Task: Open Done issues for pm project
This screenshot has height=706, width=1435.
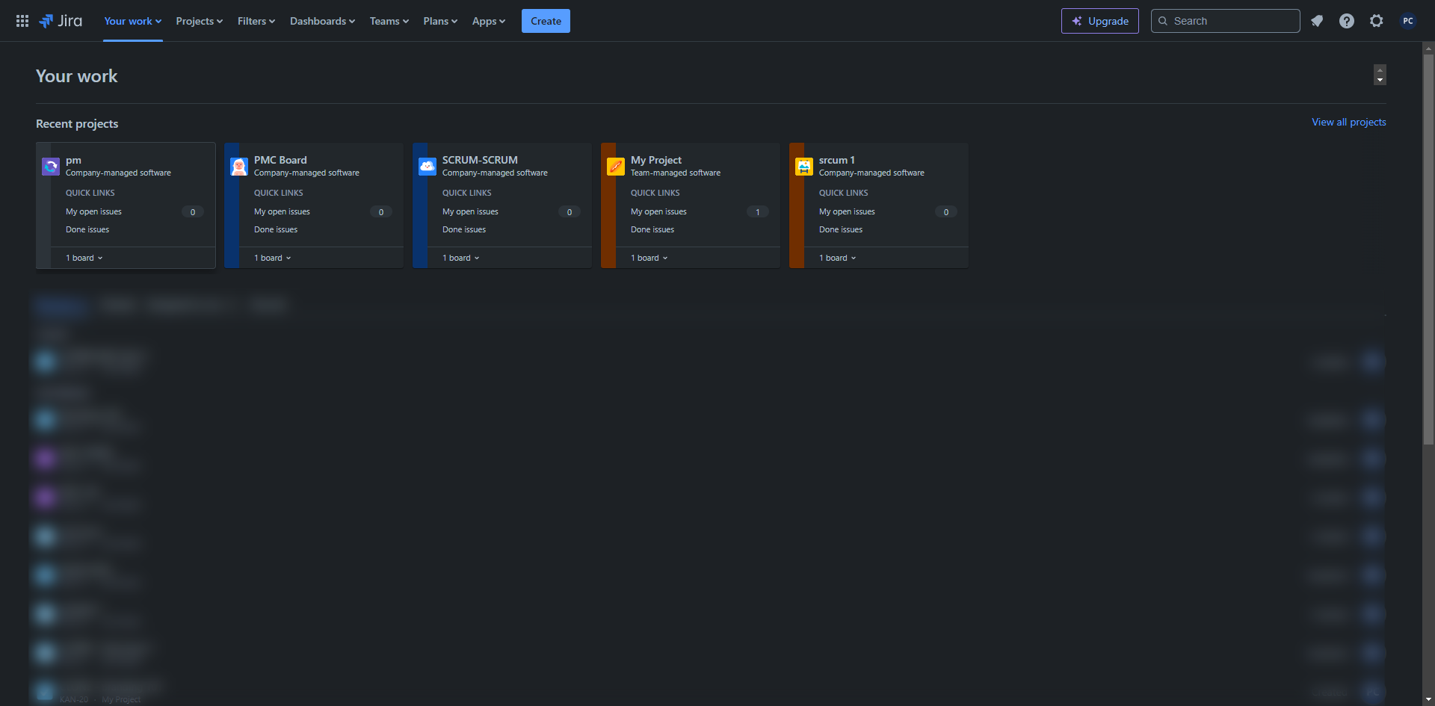Action: point(87,229)
